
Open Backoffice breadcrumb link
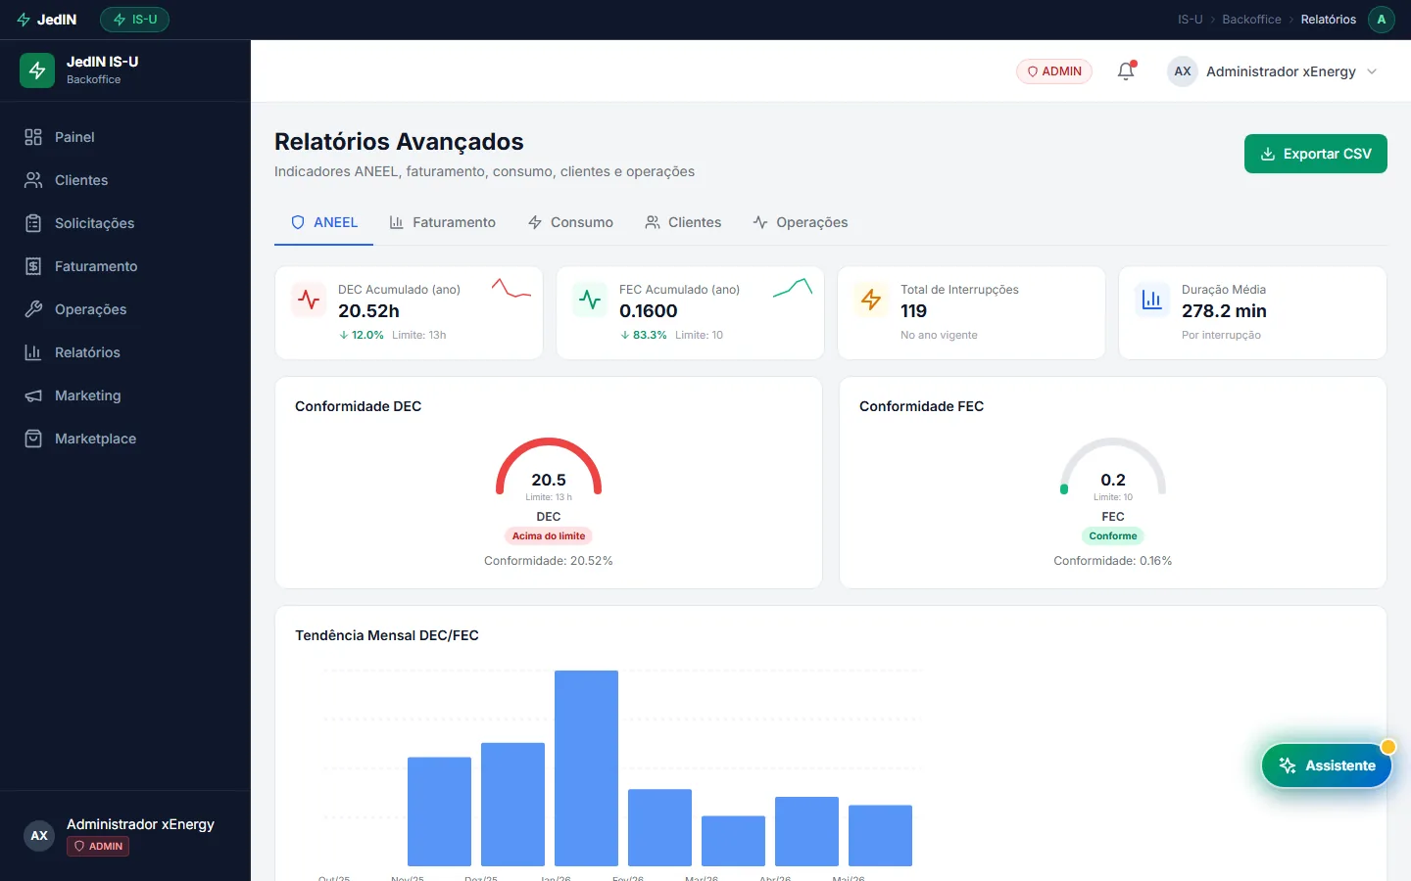click(x=1251, y=20)
